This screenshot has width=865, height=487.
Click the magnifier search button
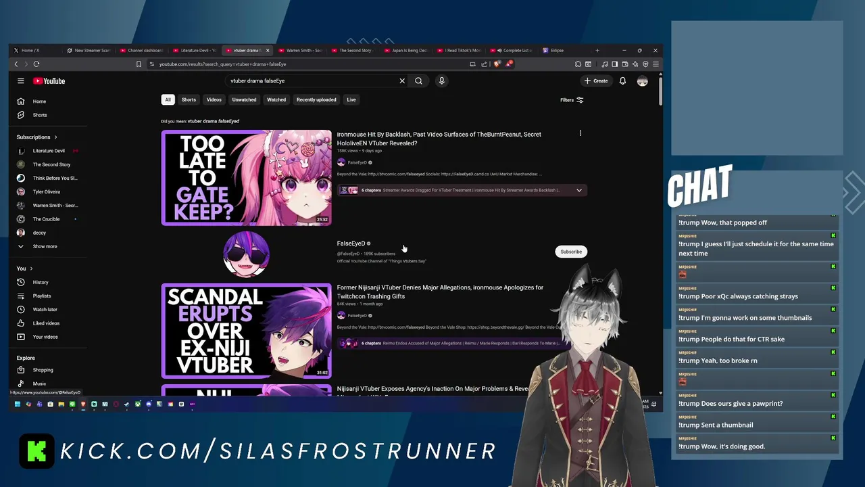(419, 80)
